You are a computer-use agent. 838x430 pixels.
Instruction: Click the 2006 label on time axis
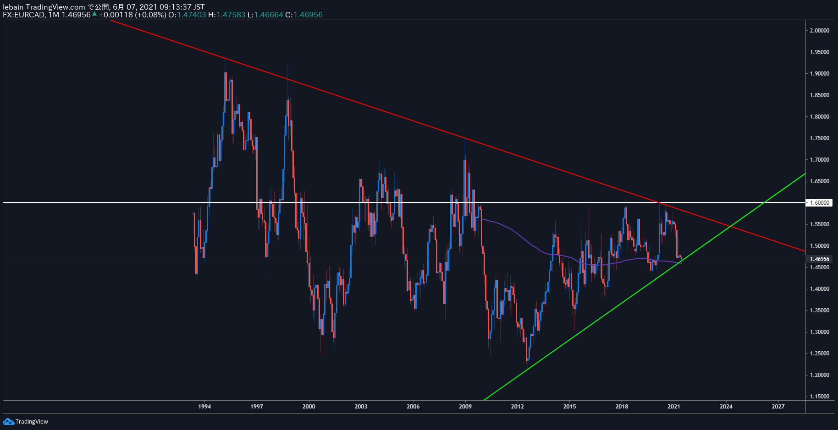[413, 406]
